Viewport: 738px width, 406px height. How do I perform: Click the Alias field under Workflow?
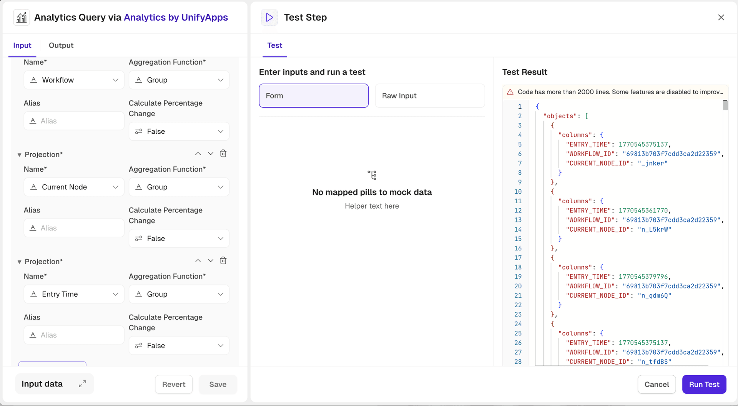pyautogui.click(x=74, y=121)
